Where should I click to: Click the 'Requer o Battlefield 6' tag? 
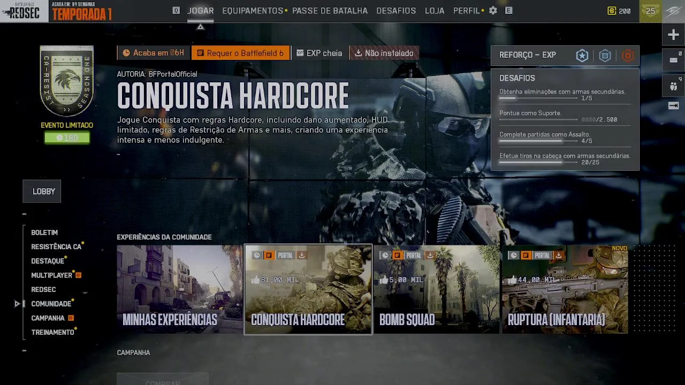click(240, 53)
